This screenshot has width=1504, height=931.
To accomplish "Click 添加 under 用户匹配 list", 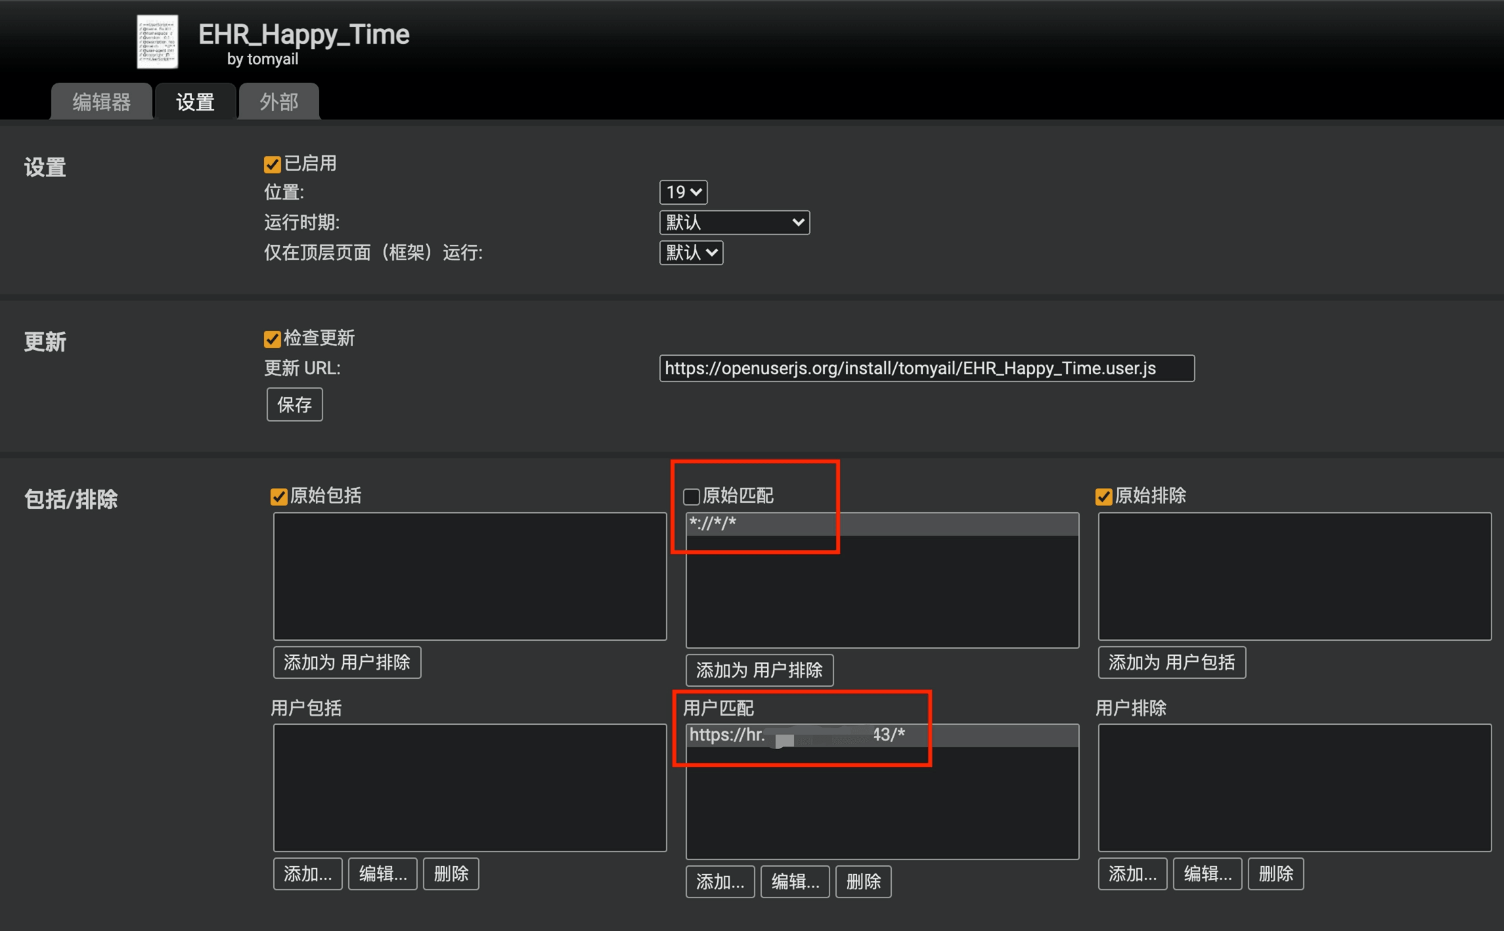I will (x=720, y=882).
